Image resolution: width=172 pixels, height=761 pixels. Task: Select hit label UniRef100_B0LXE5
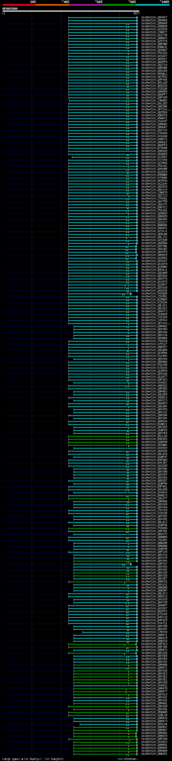[x=154, y=103]
